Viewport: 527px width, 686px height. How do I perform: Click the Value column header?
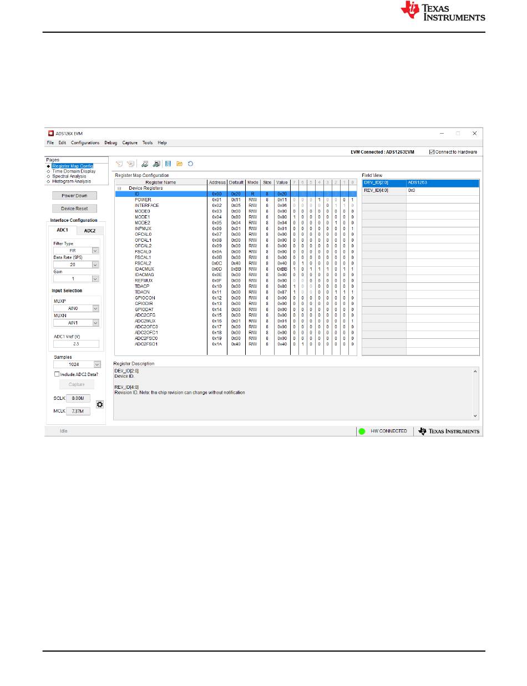coord(282,182)
